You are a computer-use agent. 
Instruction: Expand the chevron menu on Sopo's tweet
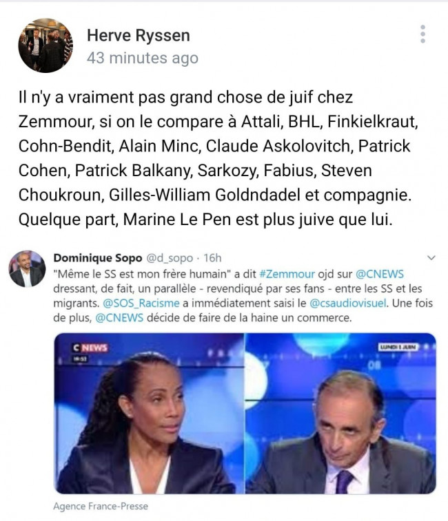pos(431,257)
